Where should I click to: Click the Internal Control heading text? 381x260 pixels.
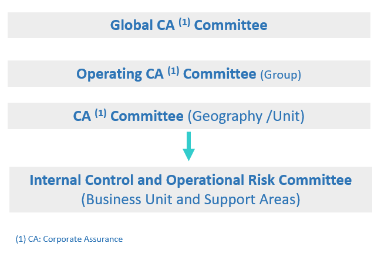(x=82, y=180)
